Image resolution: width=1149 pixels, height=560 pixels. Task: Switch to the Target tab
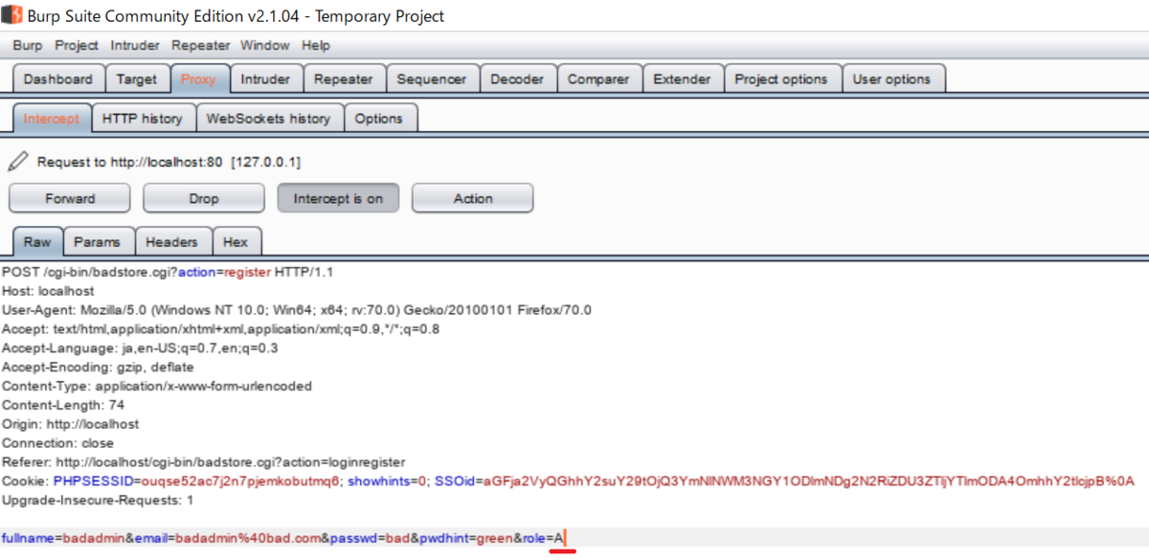(137, 79)
